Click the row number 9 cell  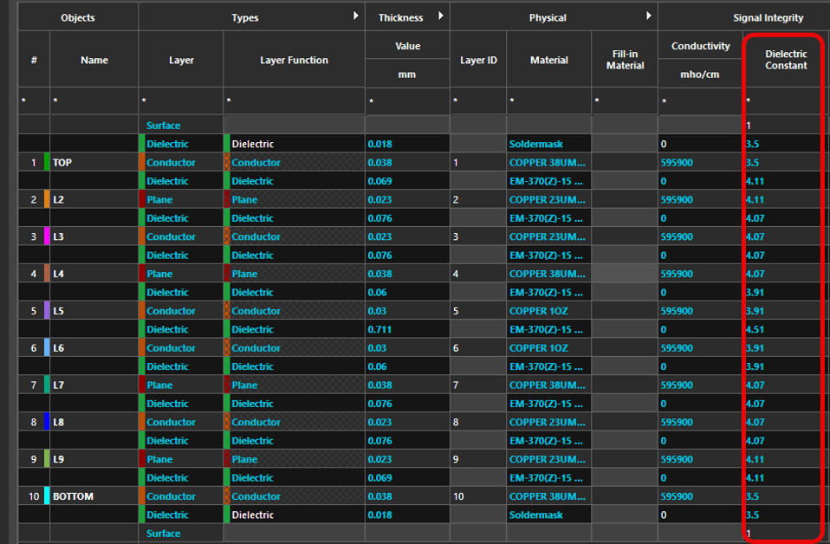click(x=33, y=459)
